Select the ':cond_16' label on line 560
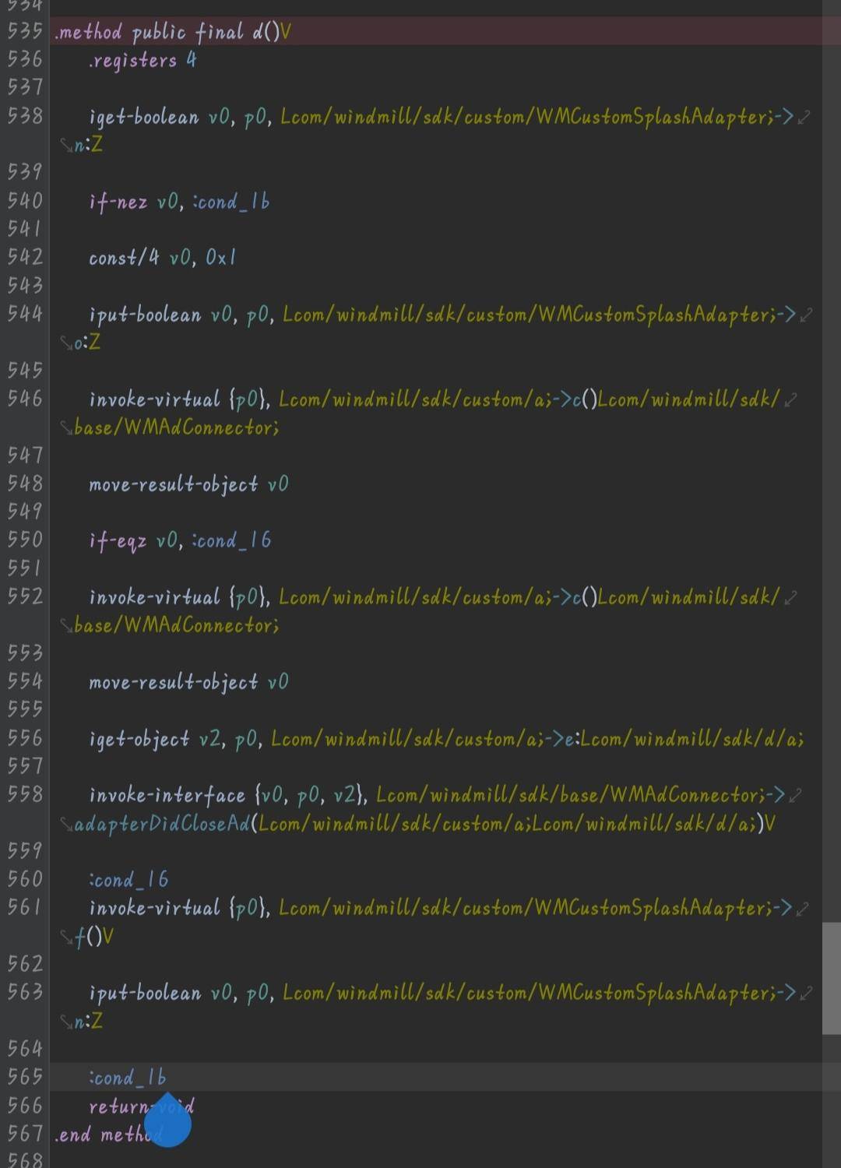 click(128, 880)
